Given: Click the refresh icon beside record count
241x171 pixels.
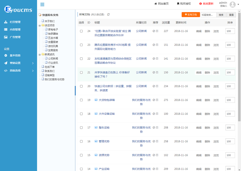Looking at the screenshot, I should tap(108, 14).
